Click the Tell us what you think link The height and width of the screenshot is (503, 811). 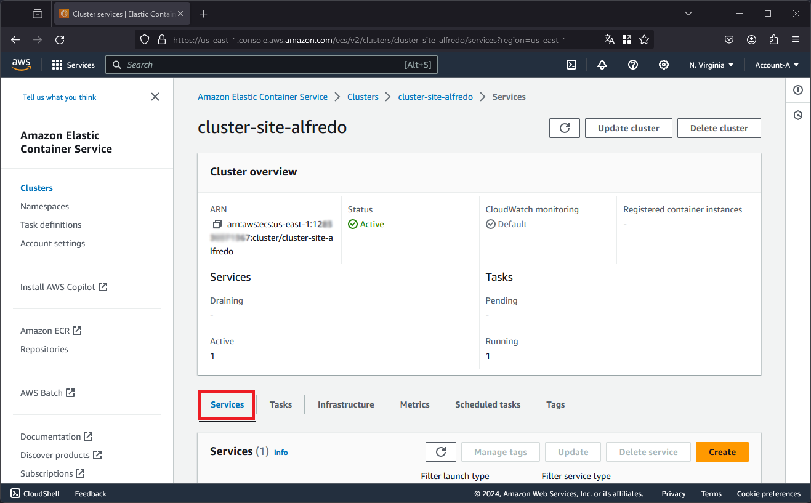click(x=60, y=97)
